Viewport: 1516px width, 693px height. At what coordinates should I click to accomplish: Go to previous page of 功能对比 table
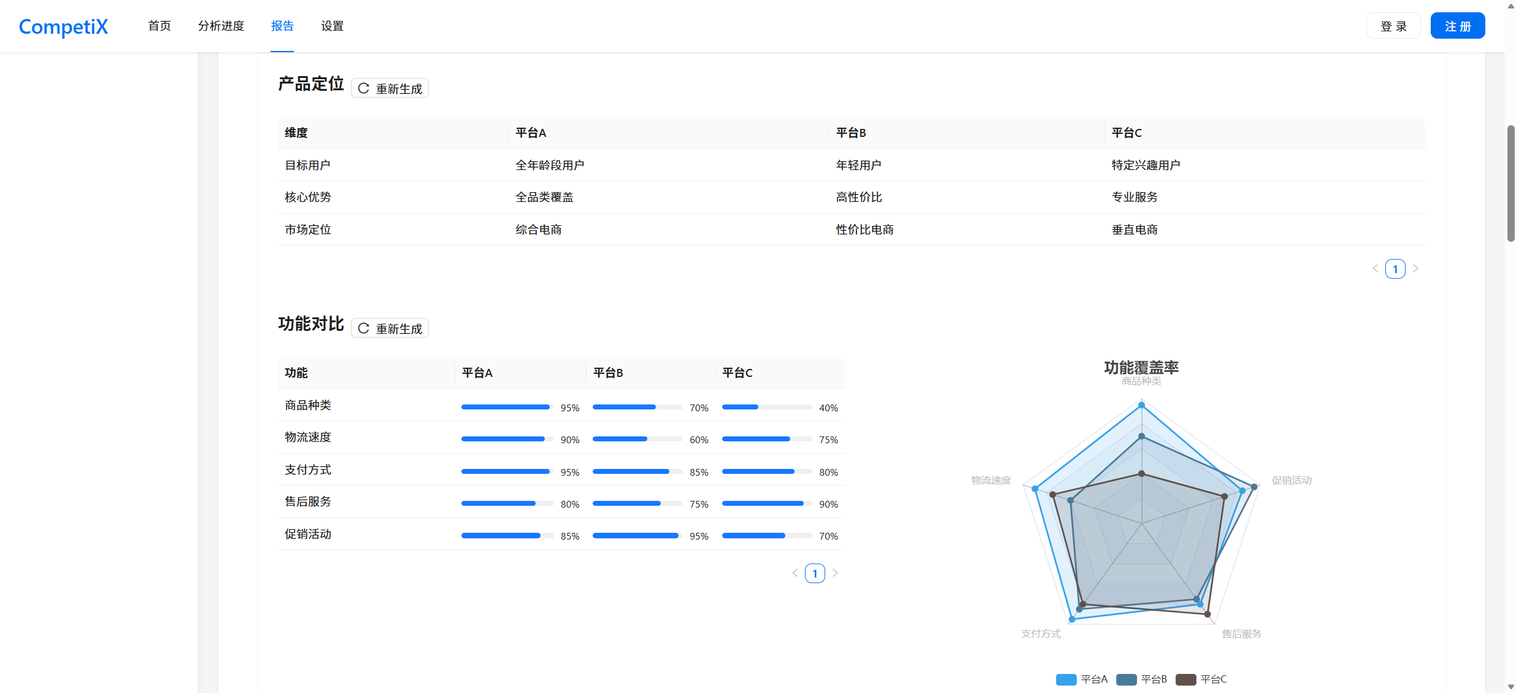pyautogui.click(x=795, y=573)
